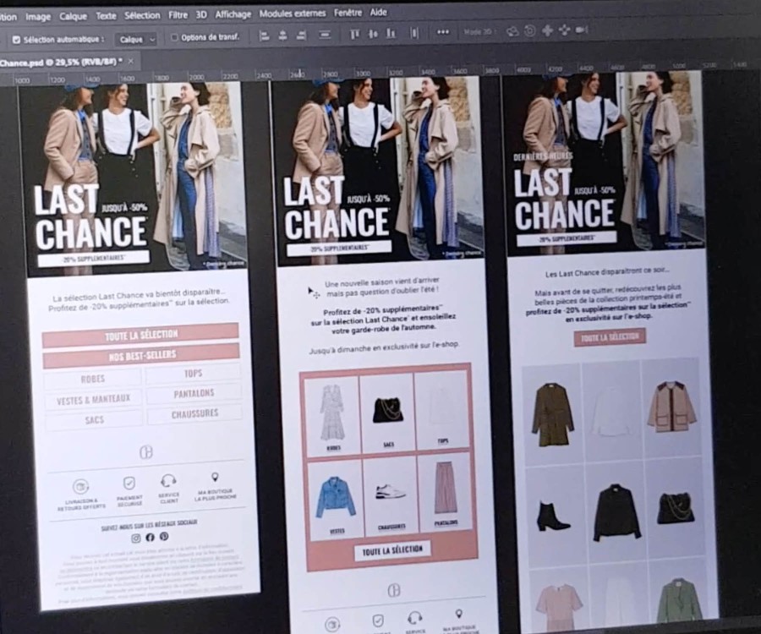Click the align top edges icon
The width and height of the screenshot is (761, 634).
[x=354, y=34]
